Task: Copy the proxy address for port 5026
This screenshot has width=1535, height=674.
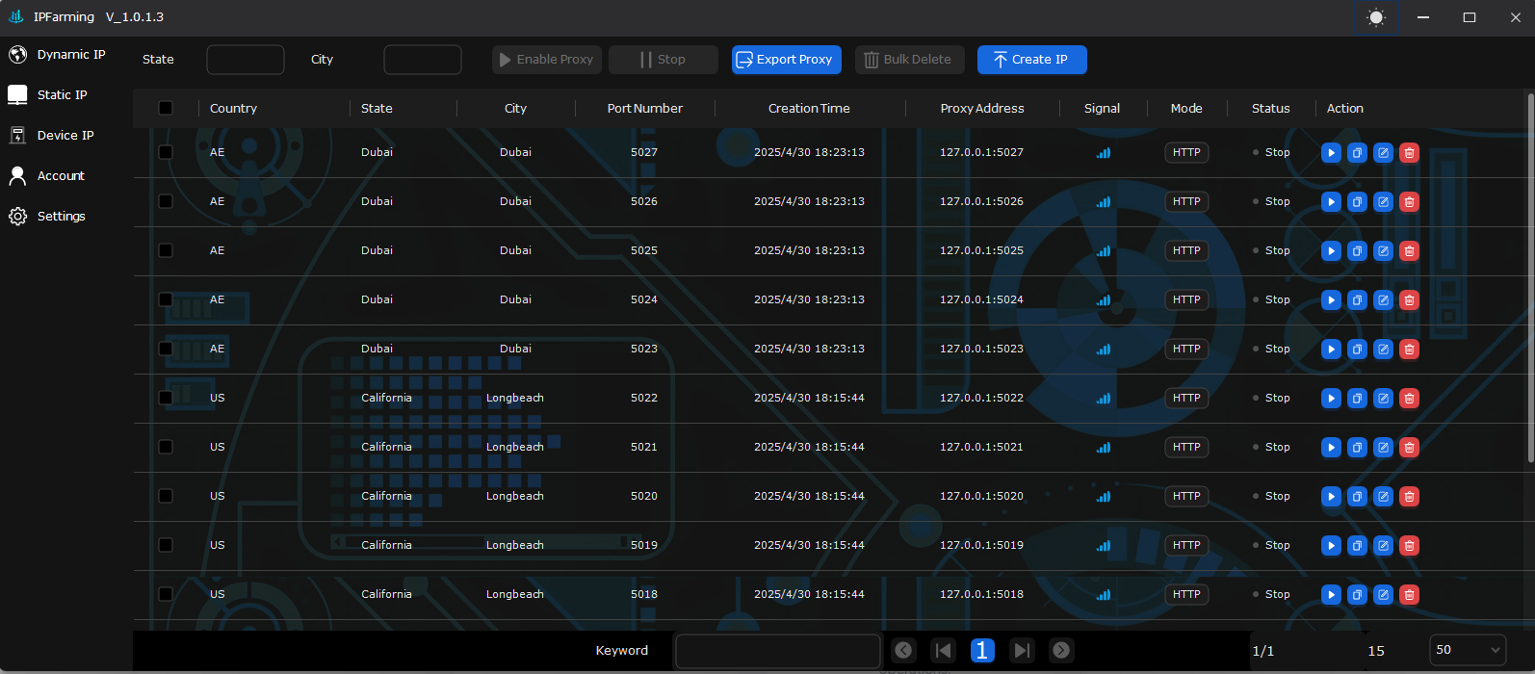Action: (1357, 202)
